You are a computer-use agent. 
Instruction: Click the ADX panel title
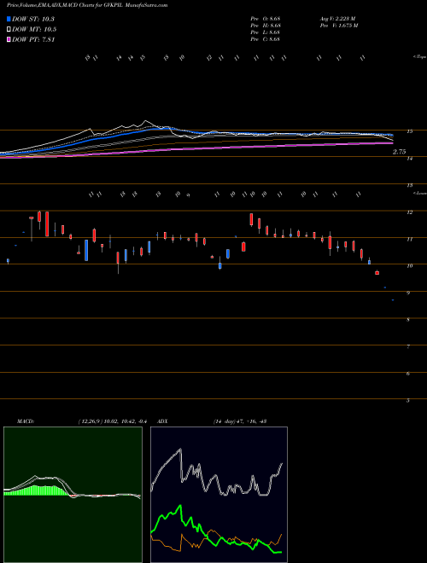(x=162, y=421)
